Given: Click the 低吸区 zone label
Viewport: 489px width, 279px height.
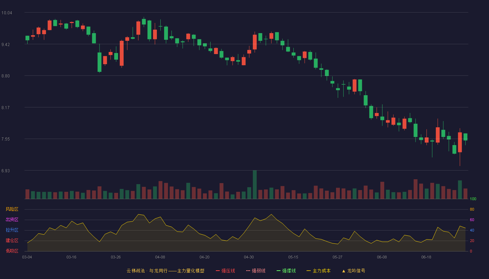Looking at the screenshot, I should [12, 251].
